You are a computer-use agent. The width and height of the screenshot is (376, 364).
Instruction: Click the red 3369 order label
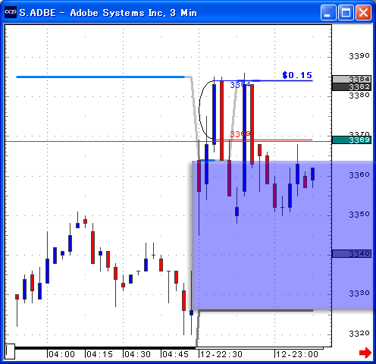(240, 134)
